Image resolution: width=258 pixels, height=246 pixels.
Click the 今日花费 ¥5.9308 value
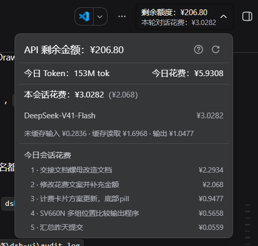188,73
